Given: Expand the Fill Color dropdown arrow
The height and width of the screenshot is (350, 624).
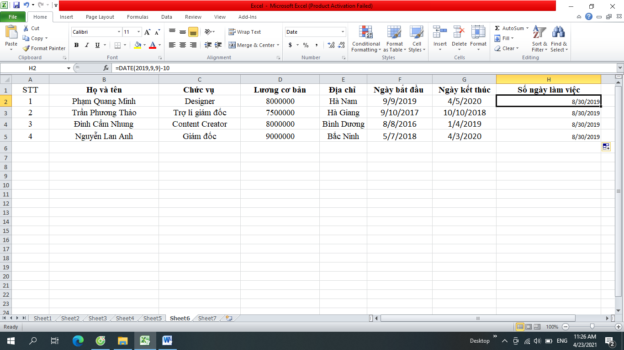Looking at the screenshot, I should click(144, 45).
